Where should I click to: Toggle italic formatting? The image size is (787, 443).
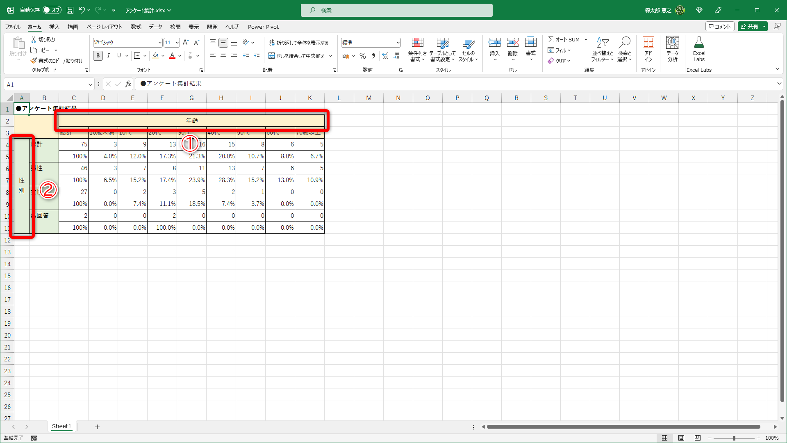[109, 56]
